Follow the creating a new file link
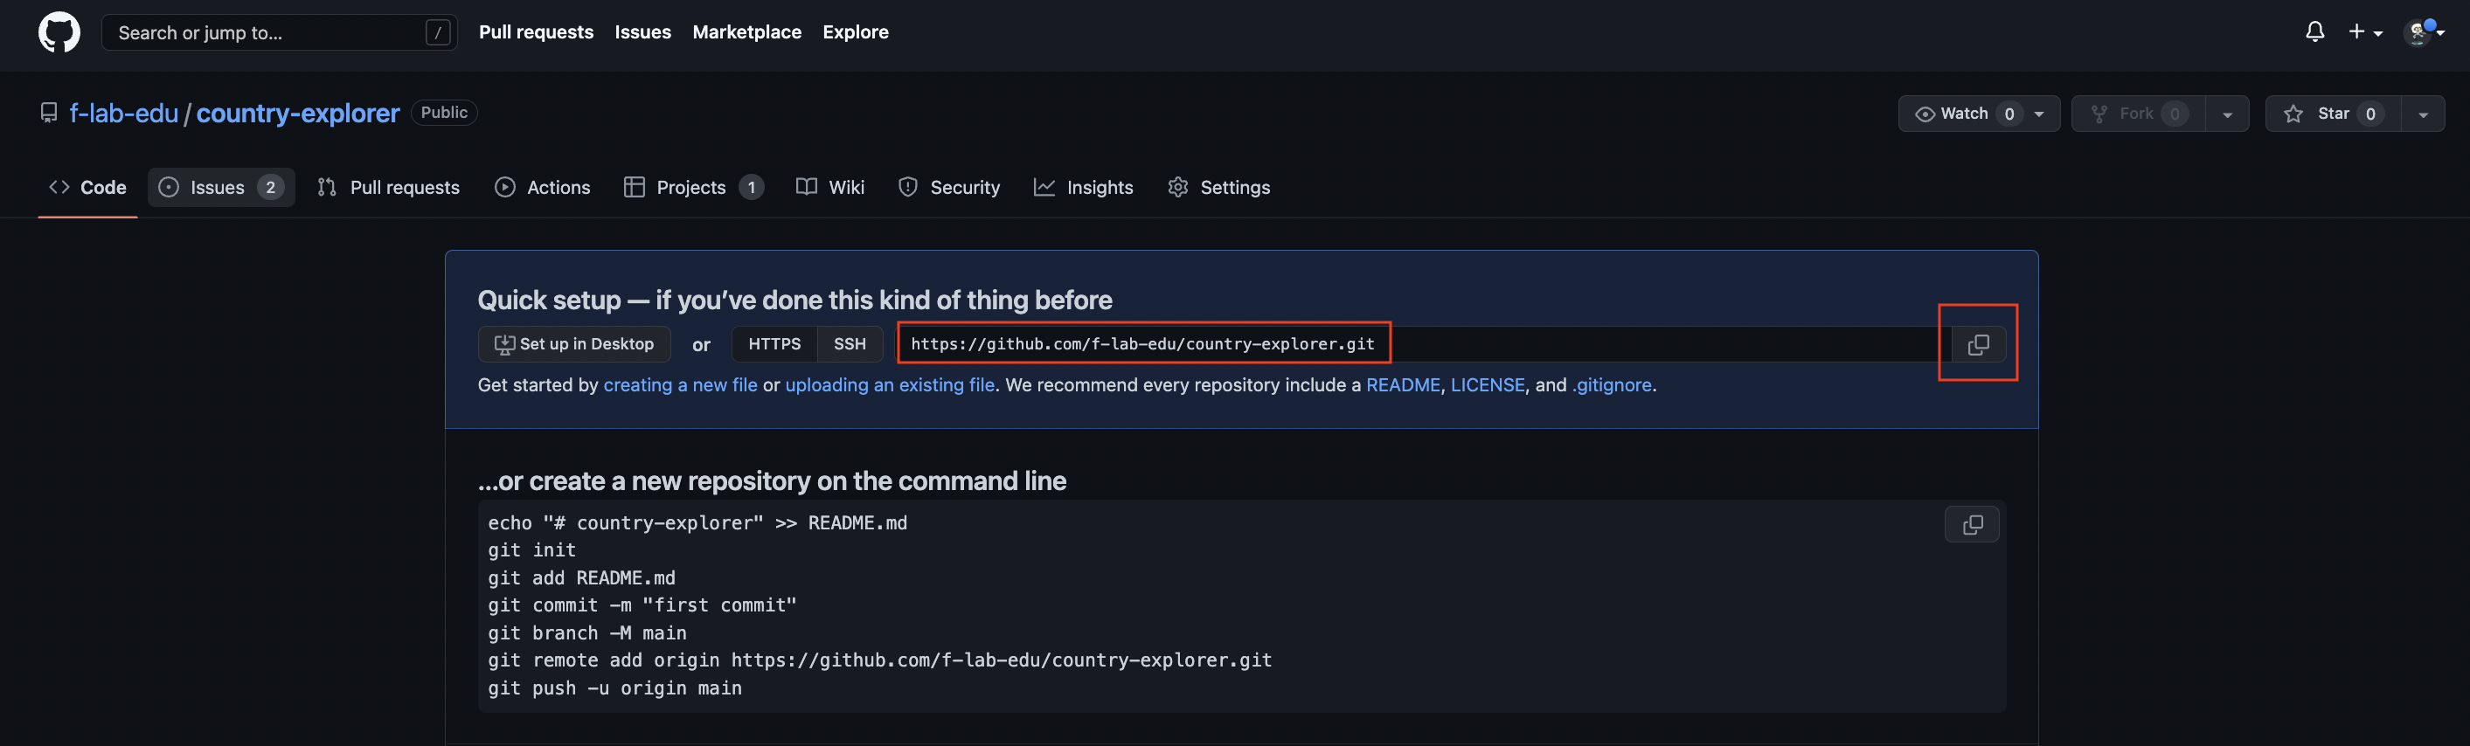The height and width of the screenshot is (746, 2470). point(680,385)
